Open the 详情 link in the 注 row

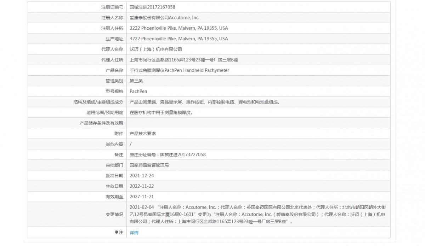(x=134, y=233)
